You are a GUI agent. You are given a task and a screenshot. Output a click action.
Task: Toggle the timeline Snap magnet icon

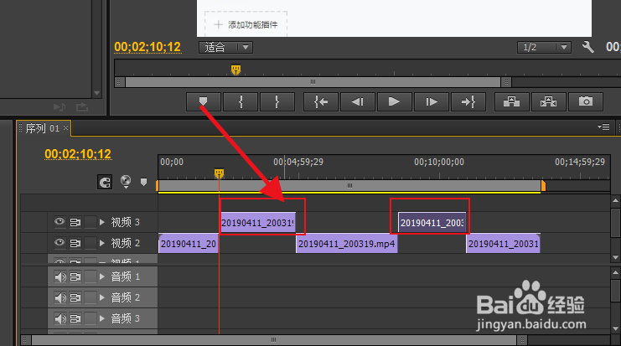click(x=105, y=182)
